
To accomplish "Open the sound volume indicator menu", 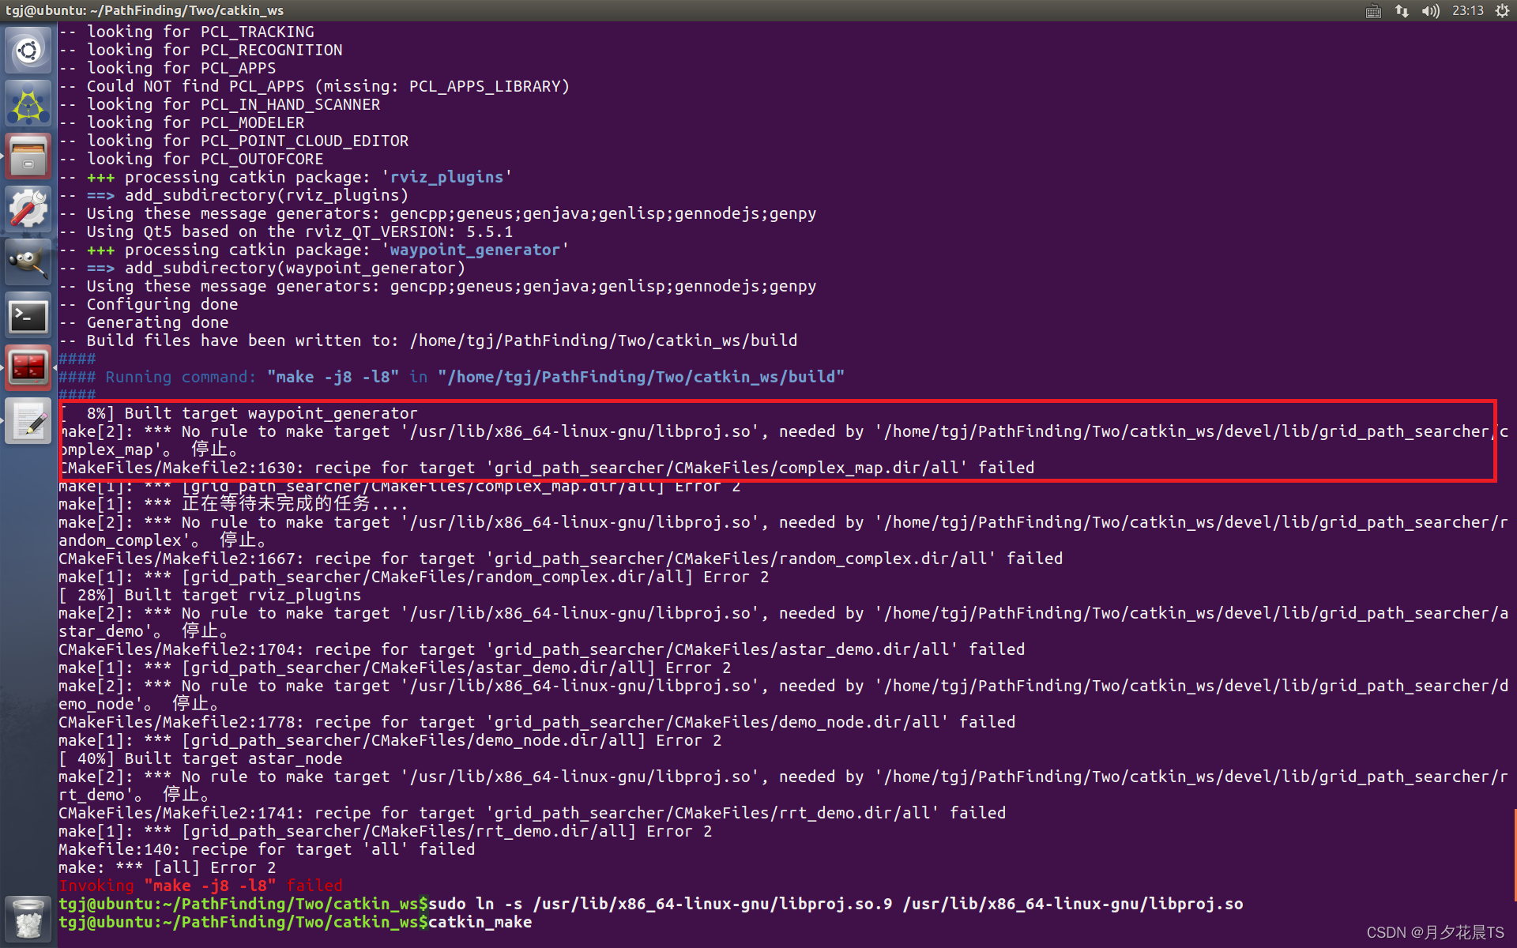I will point(1430,11).
